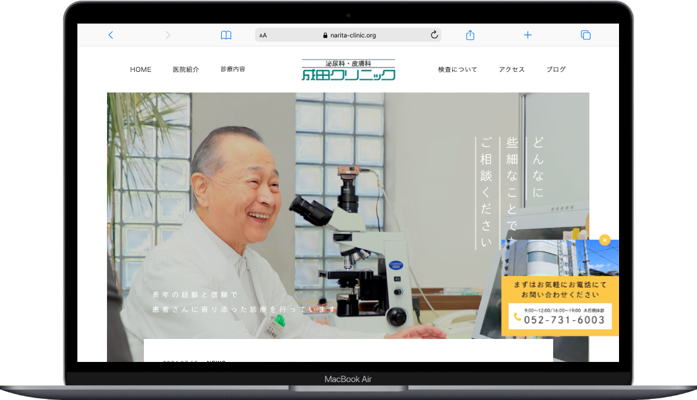Open the ブログ menu item
Image resolution: width=697 pixels, height=400 pixels.
(x=556, y=69)
